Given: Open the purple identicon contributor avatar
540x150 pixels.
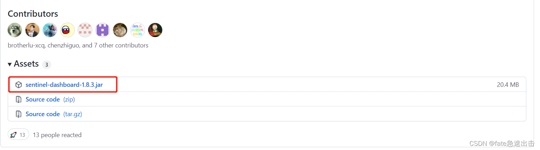Looking at the screenshot, I should [x=103, y=30].
